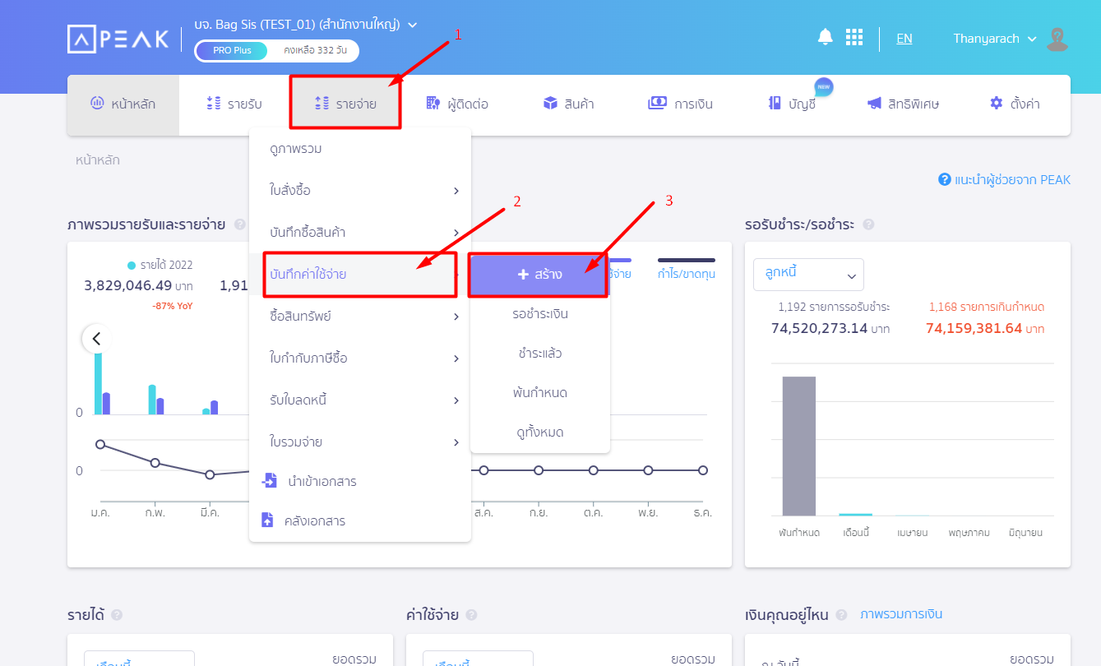Viewport: 1101px width, 666px height.
Task: Click help icon beside ภาพรวมรายรับและรายจ่าย
Action: (x=239, y=224)
